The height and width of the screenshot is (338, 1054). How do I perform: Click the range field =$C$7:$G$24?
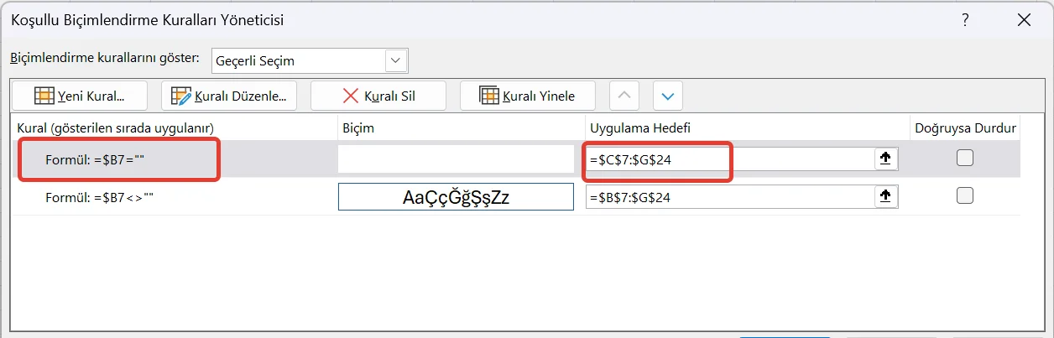pos(728,159)
